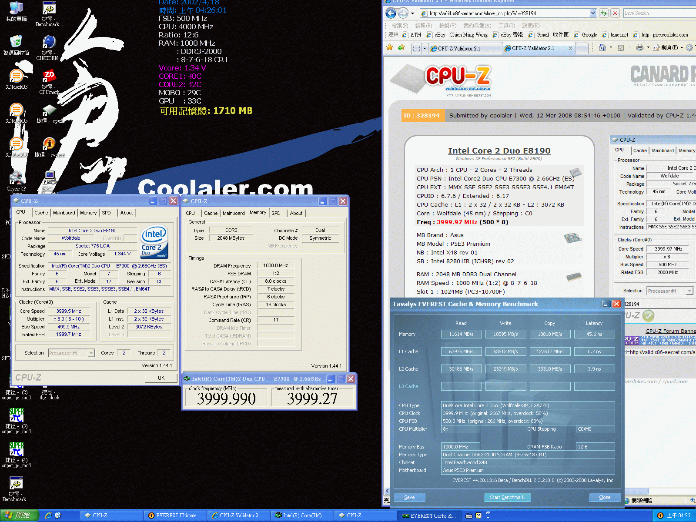Click the Windows Start (開始) button
The height and width of the screenshot is (522, 696).
pyautogui.click(x=19, y=515)
